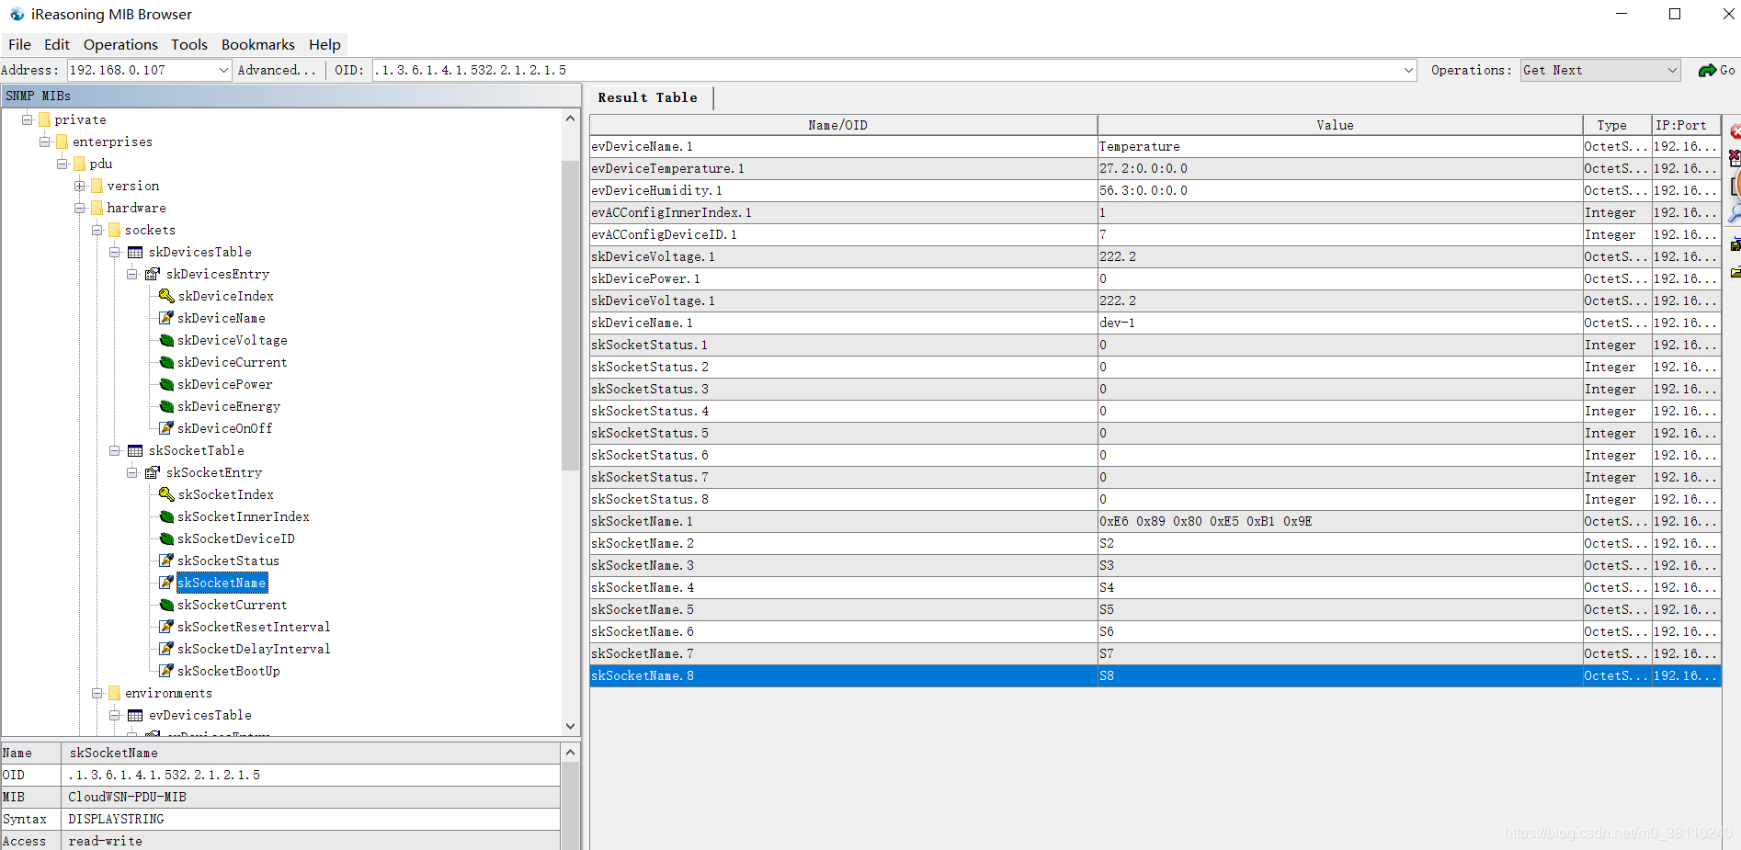Image resolution: width=1741 pixels, height=850 pixels.
Task: Click the Advanced... button
Action: 277,70
